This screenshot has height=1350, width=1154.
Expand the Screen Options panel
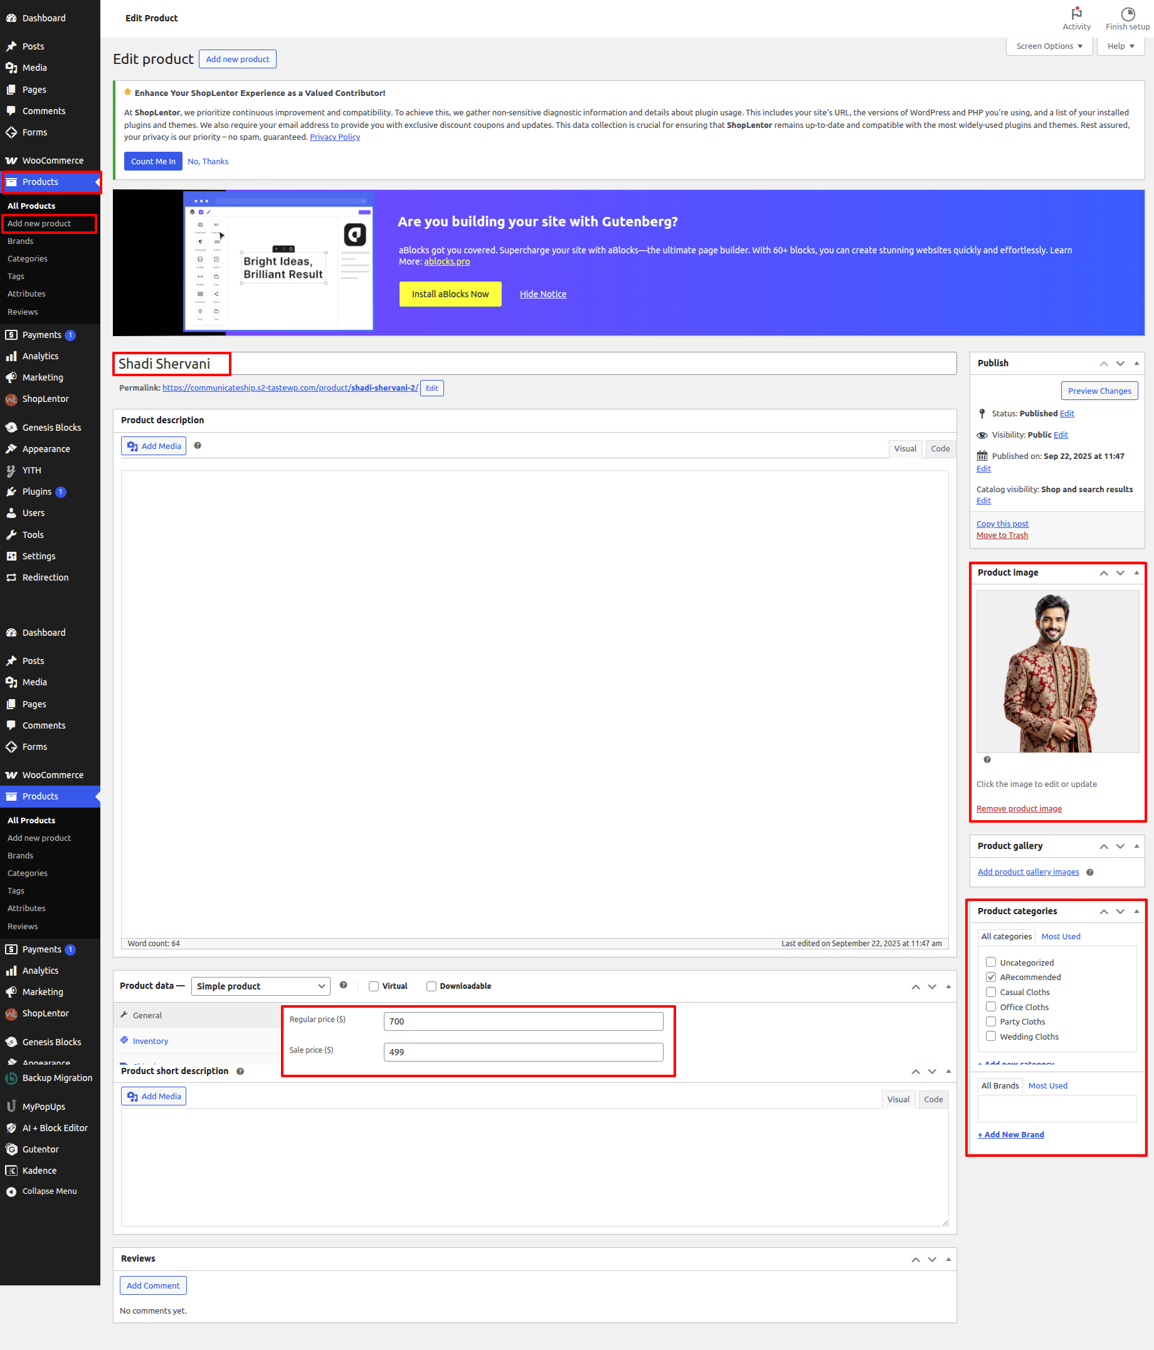click(1049, 46)
